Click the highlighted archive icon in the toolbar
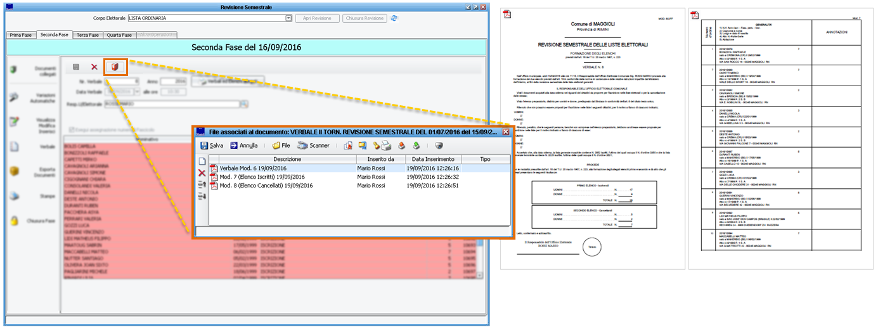The image size is (878, 332). point(115,67)
